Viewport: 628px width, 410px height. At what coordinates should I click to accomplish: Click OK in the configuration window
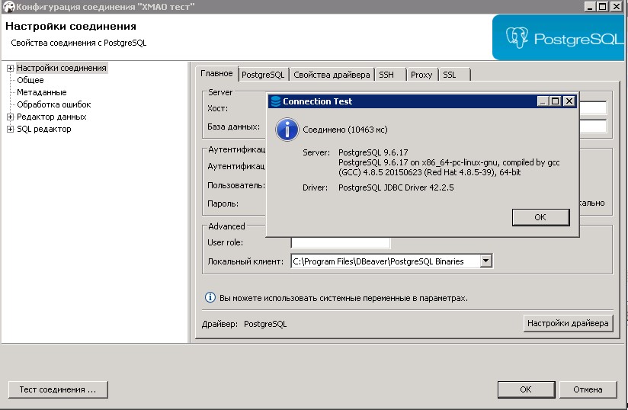coord(526,389)
